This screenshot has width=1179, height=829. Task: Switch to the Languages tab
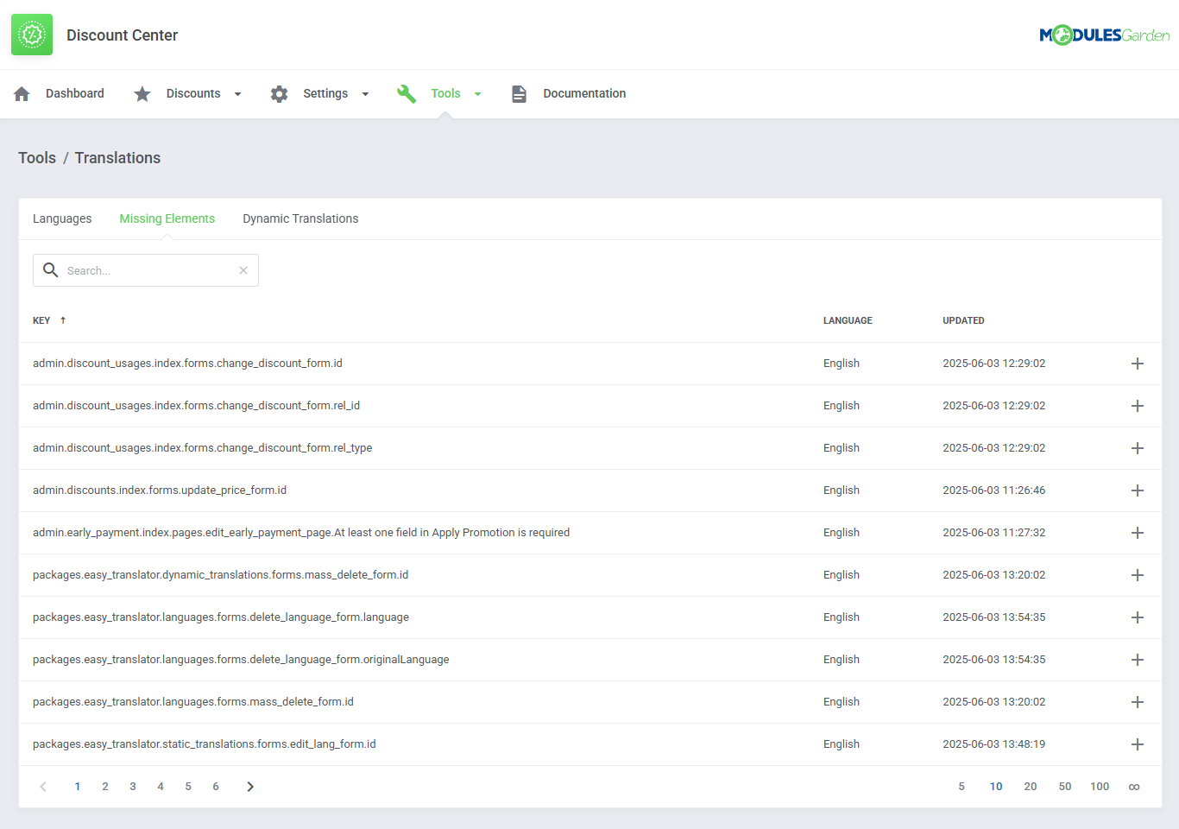pyautogui.click(x=62, y=218)
